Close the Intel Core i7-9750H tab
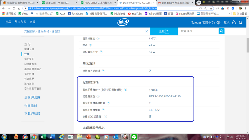Screen dimensions: 249x140 pyautogui.click(x=154, y=3)
